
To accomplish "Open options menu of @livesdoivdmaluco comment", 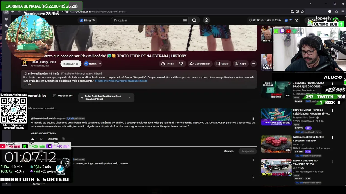I will tap(253, 119).
